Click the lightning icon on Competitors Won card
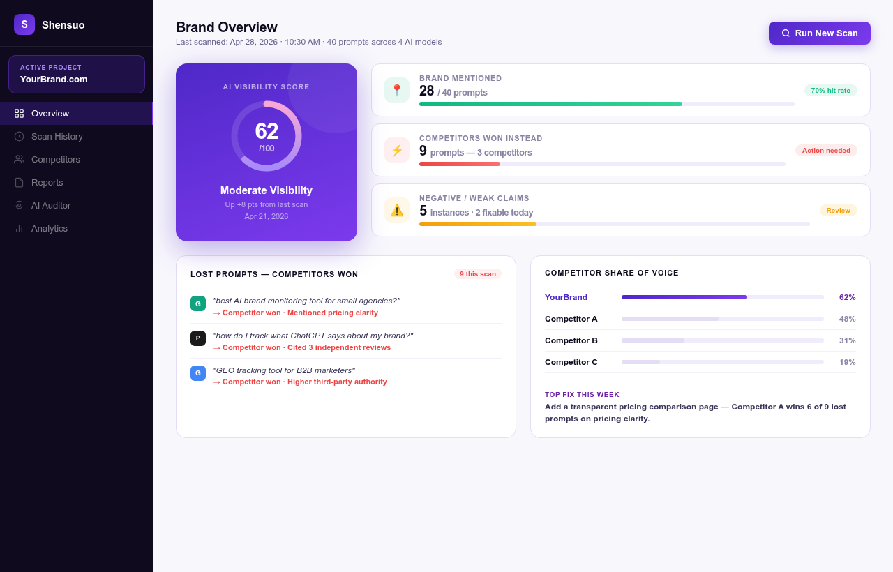The width and height of the screenshot is (893, 572). pos(396,150)
